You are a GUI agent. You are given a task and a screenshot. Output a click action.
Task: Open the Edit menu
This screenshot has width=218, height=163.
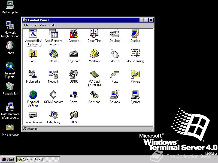(x=34, y=25)
